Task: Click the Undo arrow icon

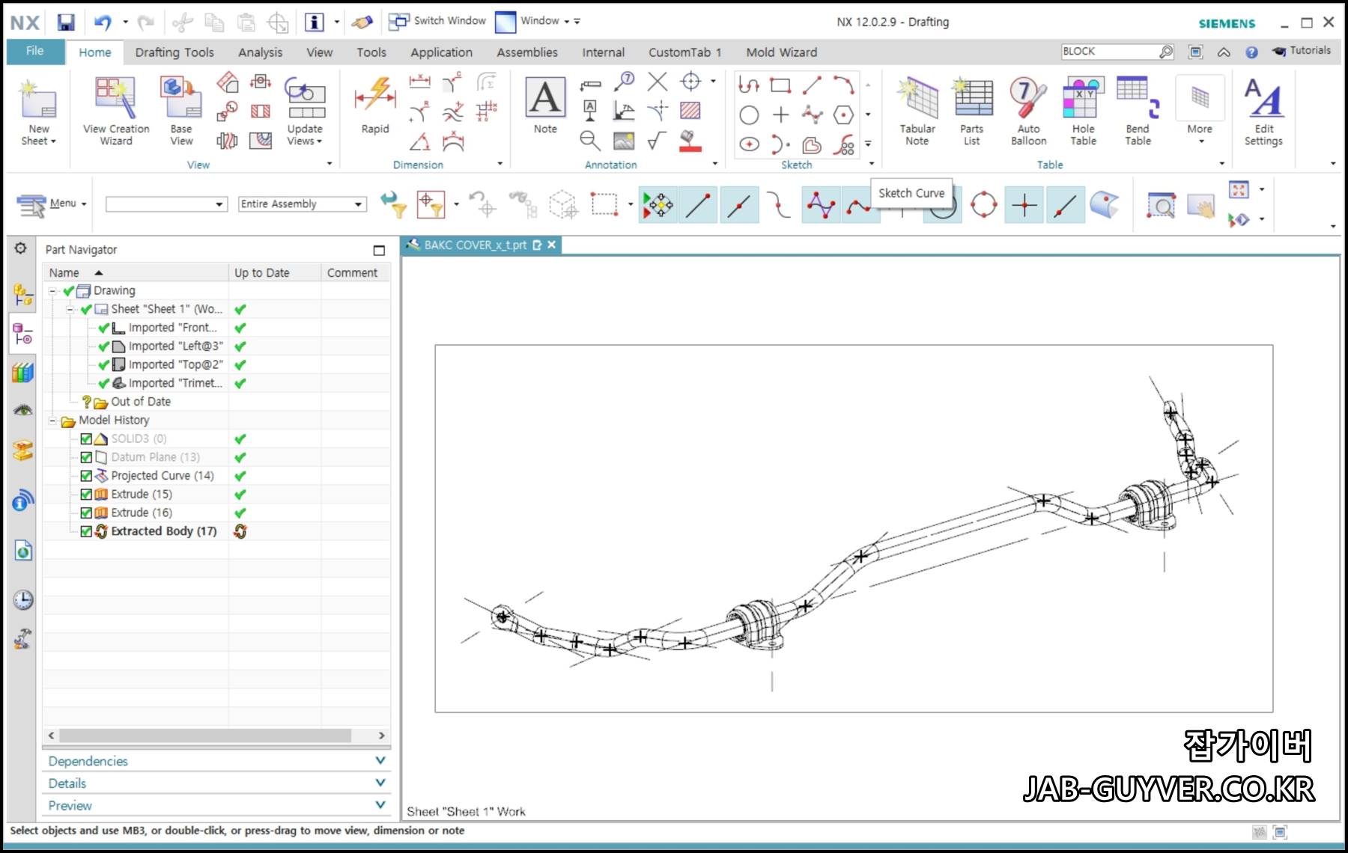Action: [103, 22]
